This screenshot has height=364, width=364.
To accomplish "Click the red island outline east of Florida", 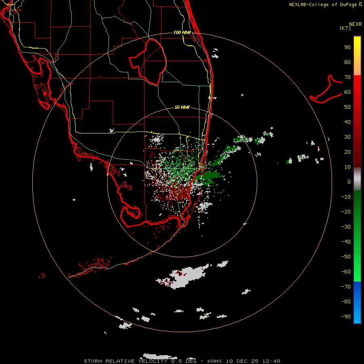I will click(x=326, y=89).
